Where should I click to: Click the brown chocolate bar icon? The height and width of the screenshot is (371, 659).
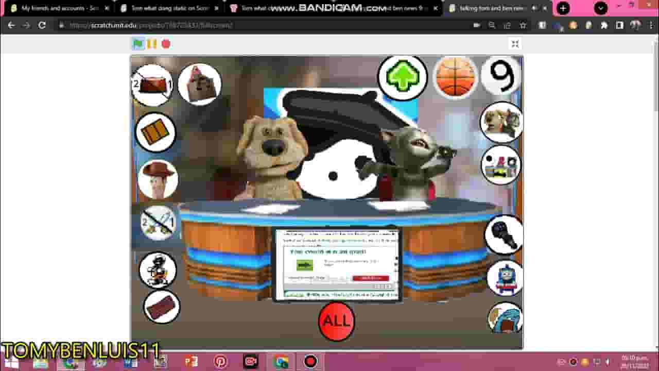(162, 307)
